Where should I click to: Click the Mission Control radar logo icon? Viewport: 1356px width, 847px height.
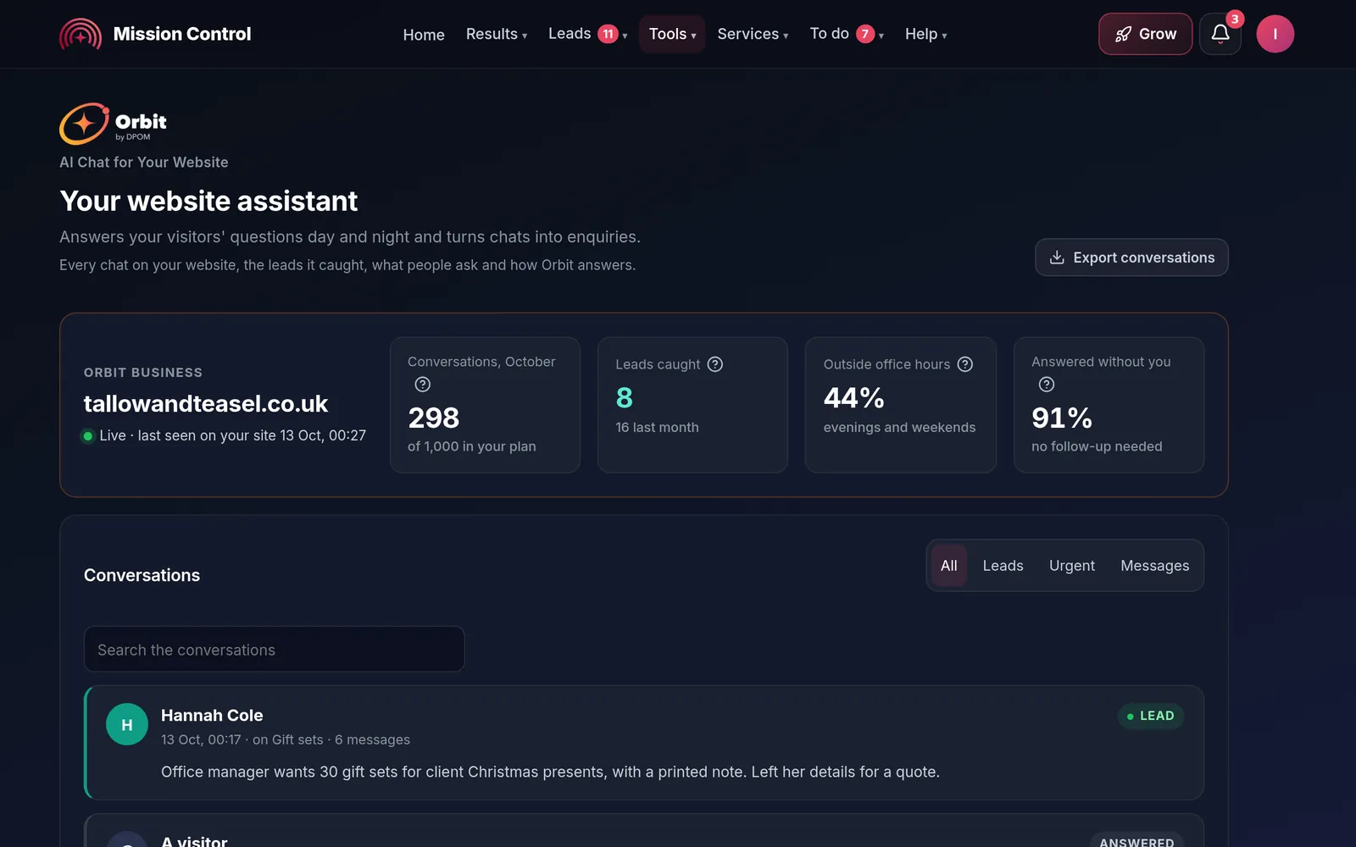point(81,34)
